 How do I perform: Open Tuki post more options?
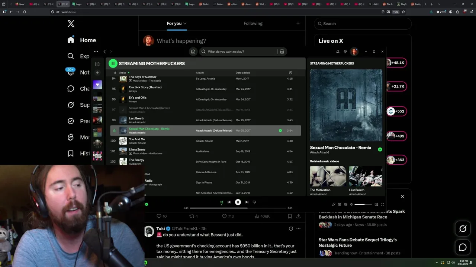[x=298, y=229]
